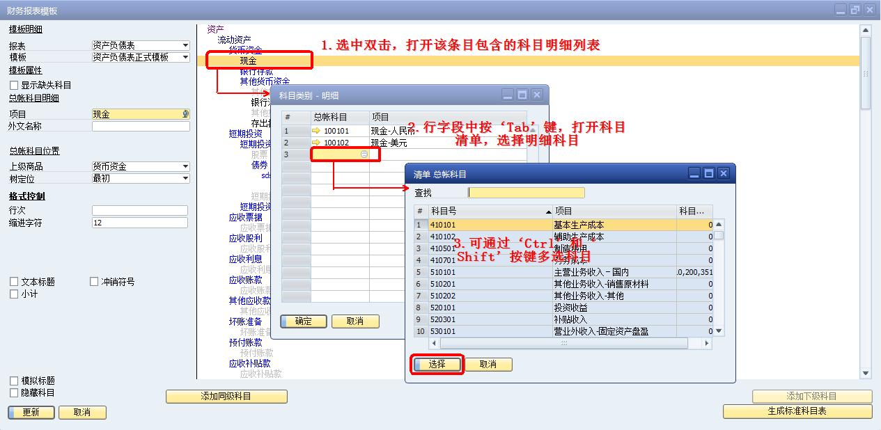Screen dimensions: 881x430
Task: Click the sort triangle in the 科目号 column header
Action: 548,212
